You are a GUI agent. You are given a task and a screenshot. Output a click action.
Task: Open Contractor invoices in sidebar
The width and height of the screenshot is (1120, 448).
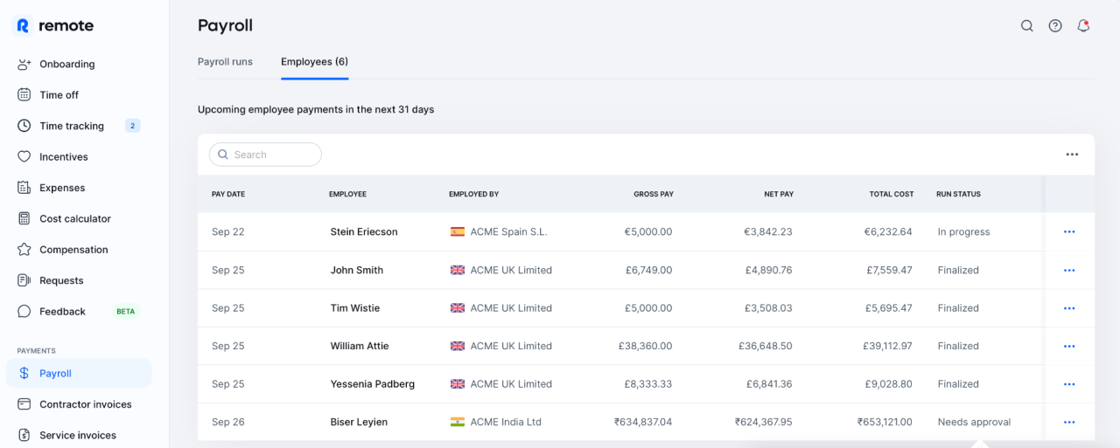pyautogui.click(x=85, y=404)
